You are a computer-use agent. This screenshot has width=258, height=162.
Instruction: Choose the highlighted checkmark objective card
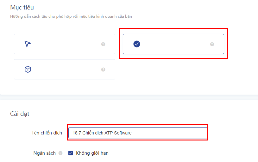click(173, 44)
